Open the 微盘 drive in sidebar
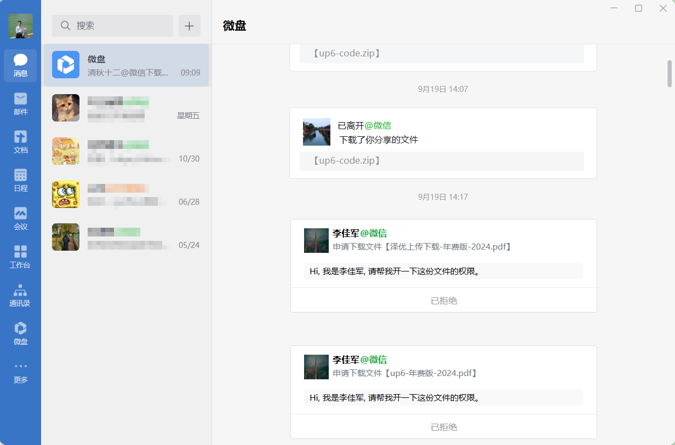The height and width of the screenshot is (445, 675). pyautogui.click(x=20, y=334)
